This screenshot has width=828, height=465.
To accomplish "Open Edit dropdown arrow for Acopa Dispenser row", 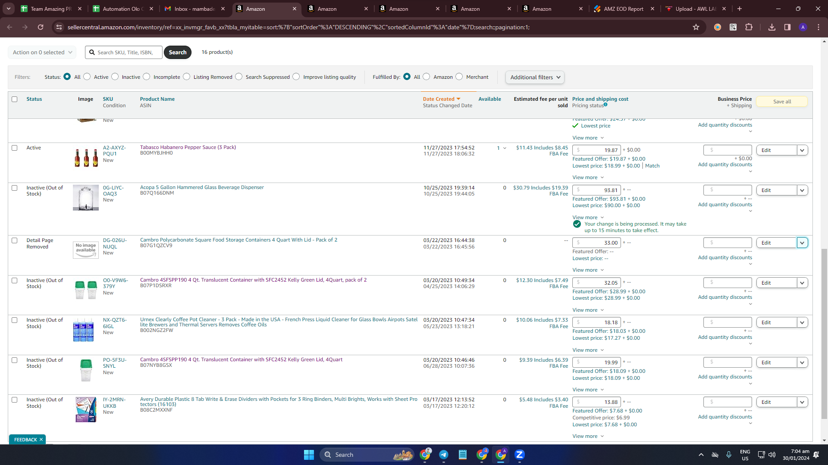I will pos(802,190).
